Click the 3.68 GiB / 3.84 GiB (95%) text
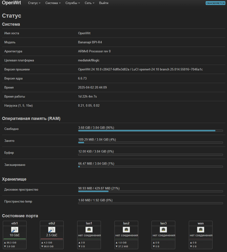 (x=96, y=128)
